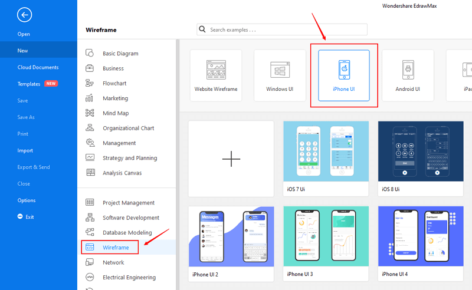472x290 pixels.
Task: Open the iOS 8 Ui template thumbnail
Action: tap(421, 151)
